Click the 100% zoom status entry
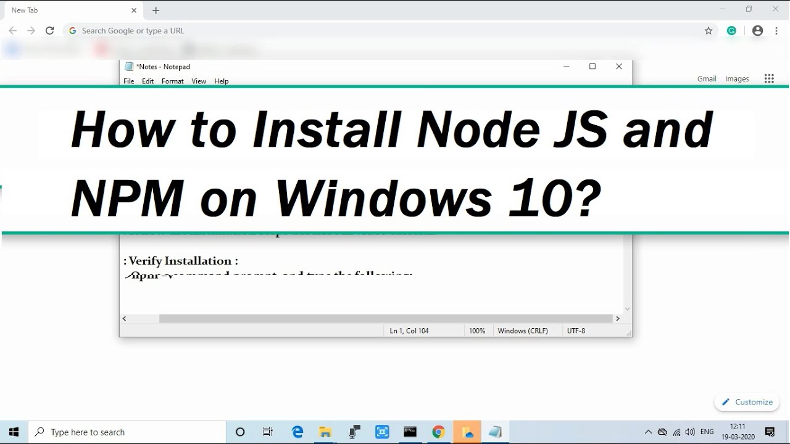The image size is (790, 444). pos(477,331)
